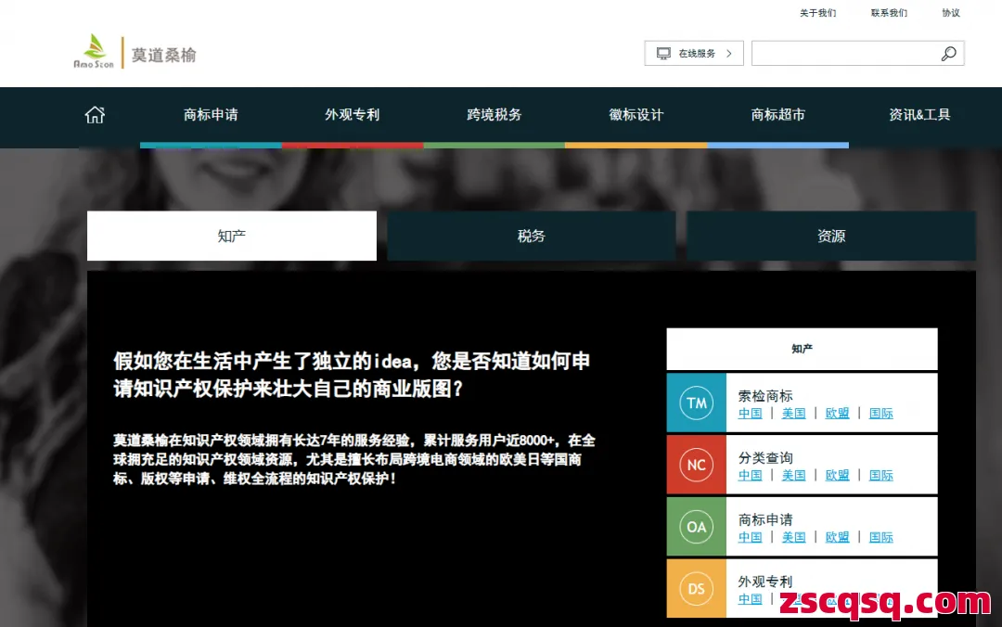1002x627 pixels.
Task: Click the 协议 link in the header
Action: point(950,13)
